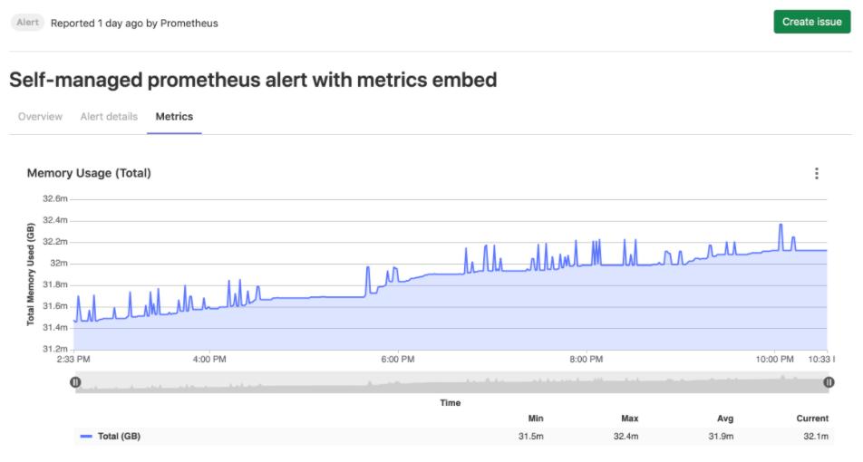
Task: Click the Memory Usage (Total) chart title
Action: (x=89, y=173)
